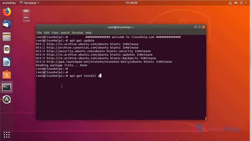The width and height of the screenshot is (251, 141).
Task: Open the Trash desktop icon
Action: [x=26, y=16]
